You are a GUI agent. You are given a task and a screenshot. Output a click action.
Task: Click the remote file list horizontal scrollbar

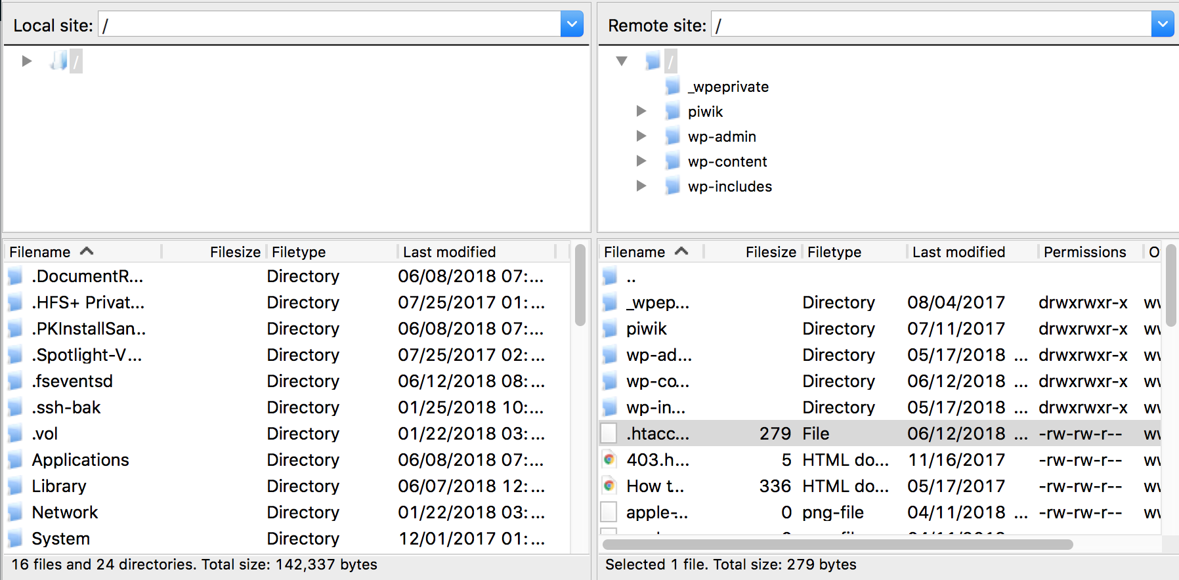[838, 545]
